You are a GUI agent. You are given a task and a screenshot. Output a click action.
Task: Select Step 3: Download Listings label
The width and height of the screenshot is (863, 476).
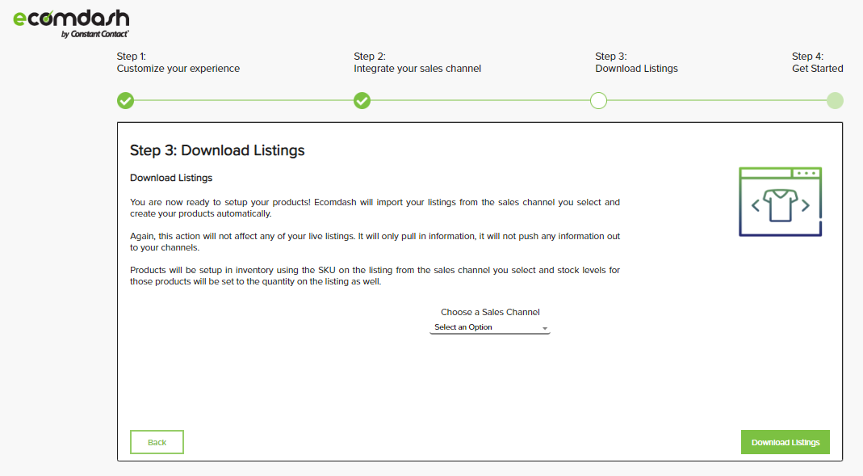(636, 62)
